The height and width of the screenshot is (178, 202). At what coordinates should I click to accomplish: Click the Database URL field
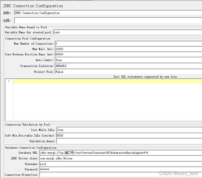click(121, 153)
